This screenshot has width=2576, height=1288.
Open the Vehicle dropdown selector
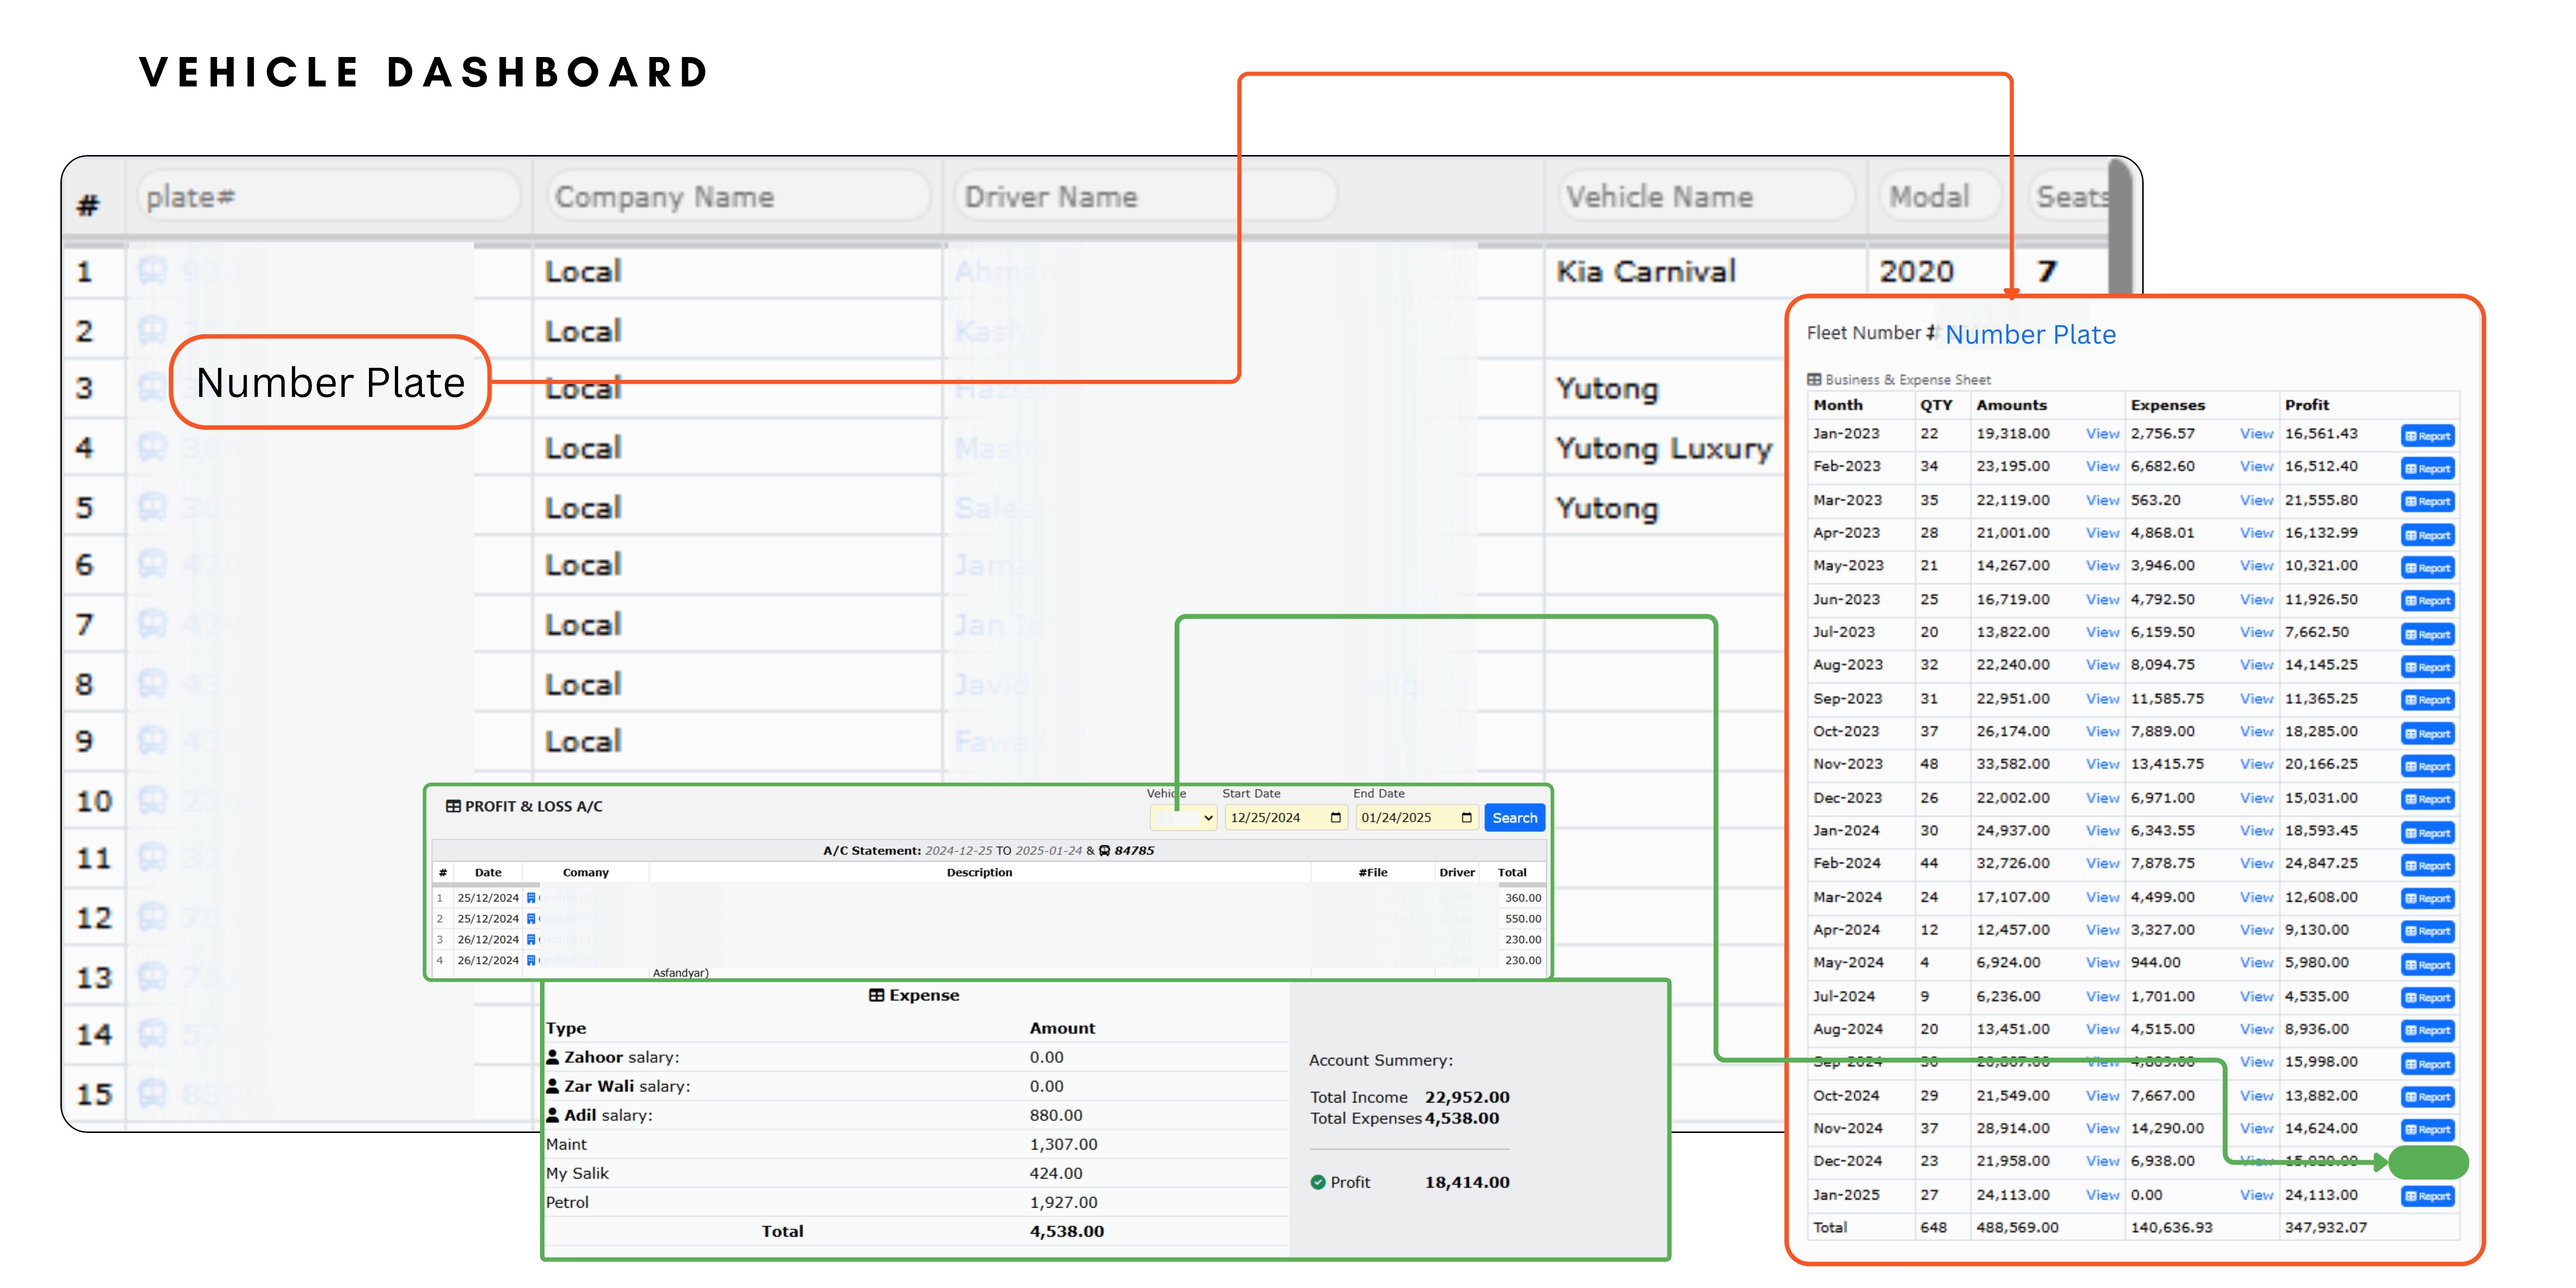pyautogui.click(x=1183, y=818)
